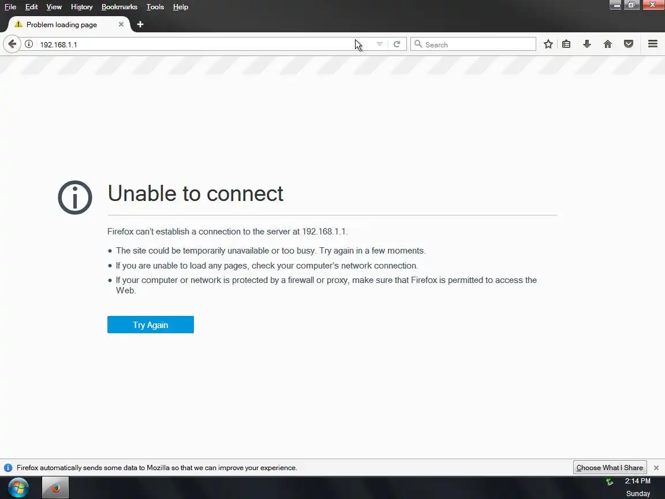Click the 'temporarily unavailable or too busy' bullet
The height and width of the screenshot is (499, 665).
pos(271,251)
